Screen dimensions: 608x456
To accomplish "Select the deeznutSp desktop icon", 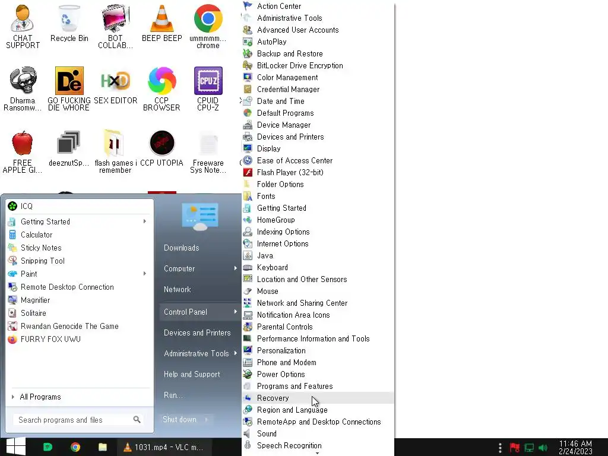I will tap(69, 148).
